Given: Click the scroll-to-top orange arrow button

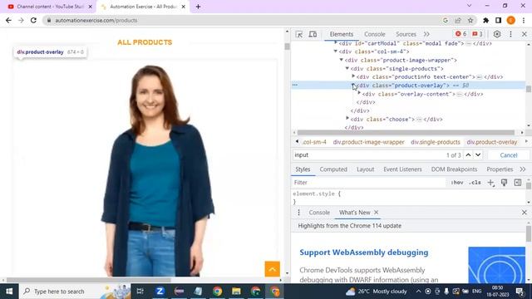Looking at the screenshot, I should (272, 269).
